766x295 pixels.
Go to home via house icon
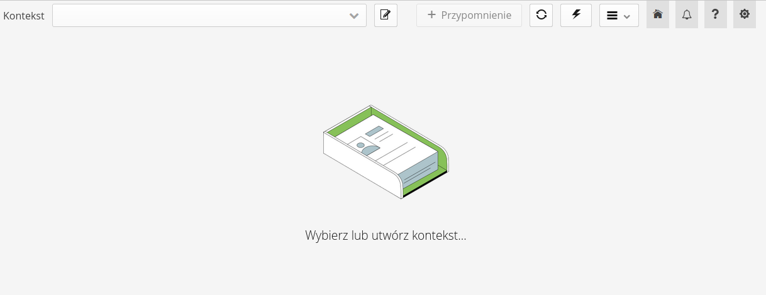tap(657, 15)
